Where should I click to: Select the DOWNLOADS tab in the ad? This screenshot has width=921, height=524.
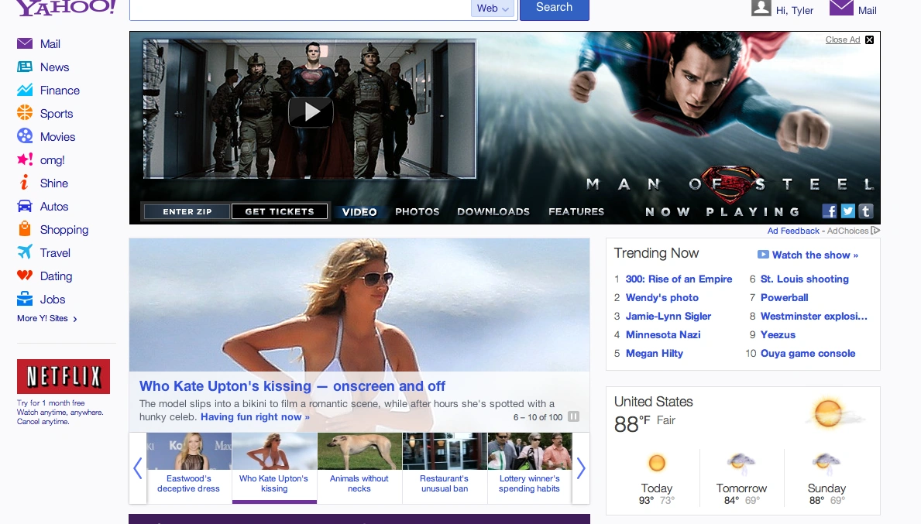point(493,212)
